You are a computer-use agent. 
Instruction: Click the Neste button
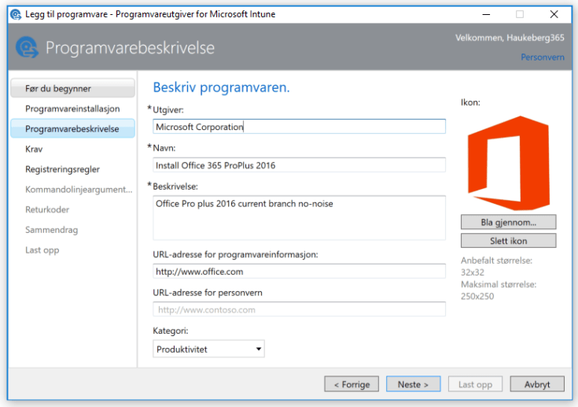(x=413, y=384)
